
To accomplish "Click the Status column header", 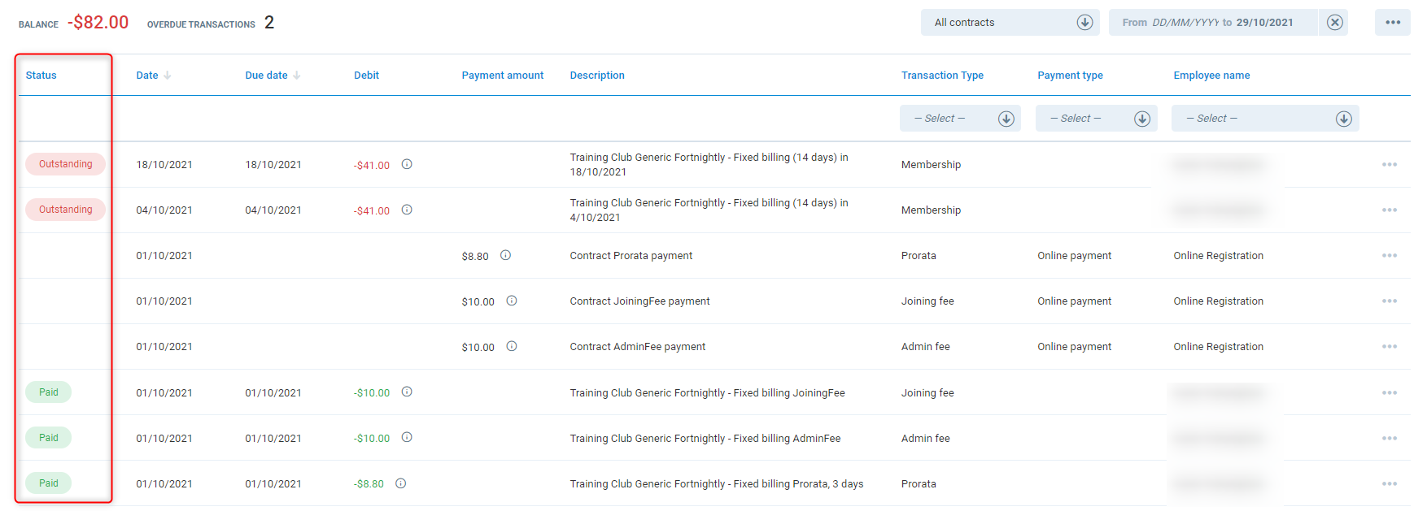I will tap(41, 76).
